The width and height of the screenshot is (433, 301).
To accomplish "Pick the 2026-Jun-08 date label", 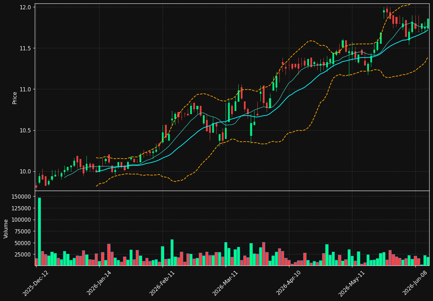I will pos(415,283).
